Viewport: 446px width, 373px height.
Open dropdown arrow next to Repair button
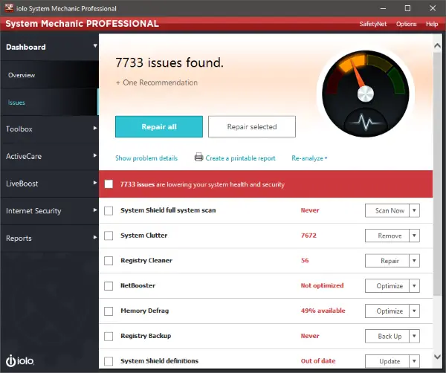[415, 261]
